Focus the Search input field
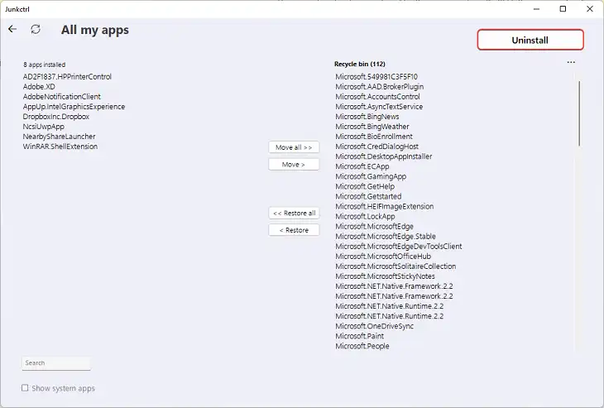 tap(56, 363)
